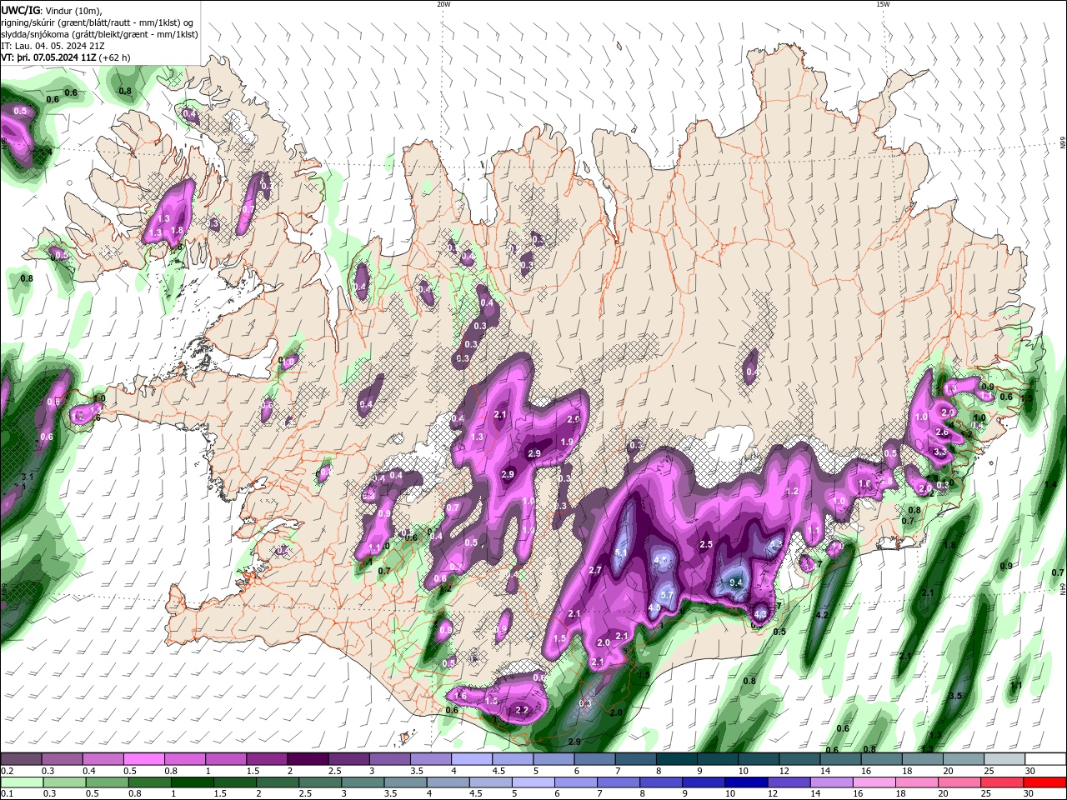
Task: Click the '66N' latitude label on right edge
Action: coord(1063,143)
